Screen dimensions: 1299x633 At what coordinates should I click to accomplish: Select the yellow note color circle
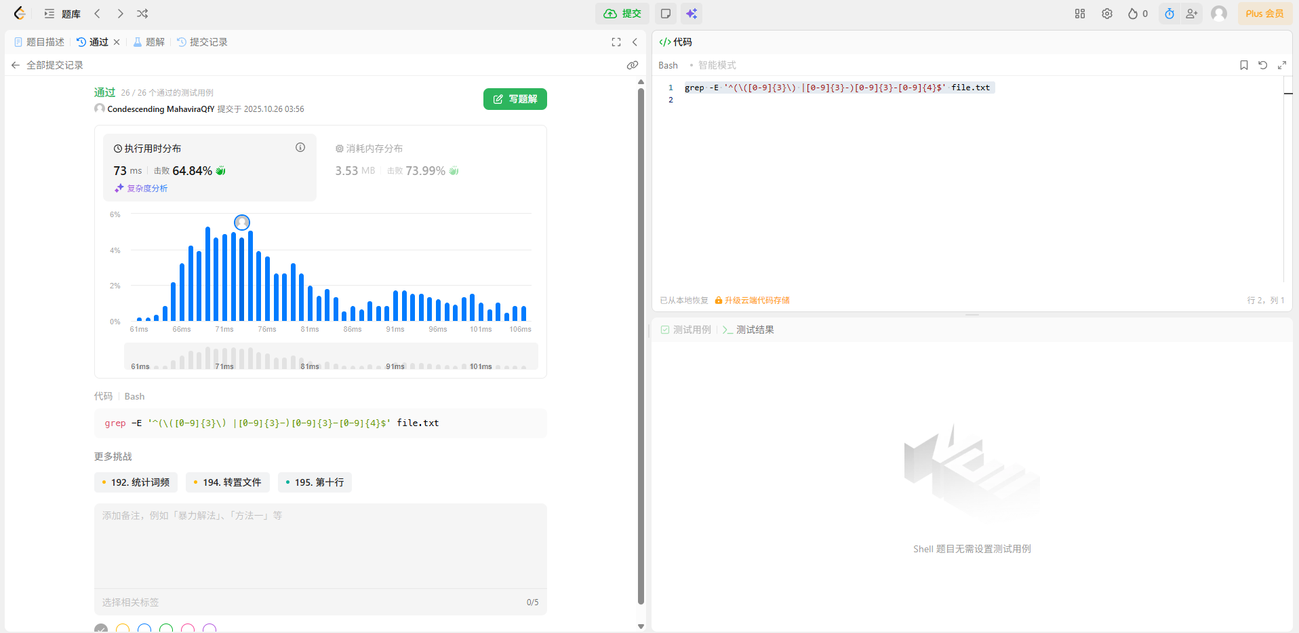tap(123, 629)
